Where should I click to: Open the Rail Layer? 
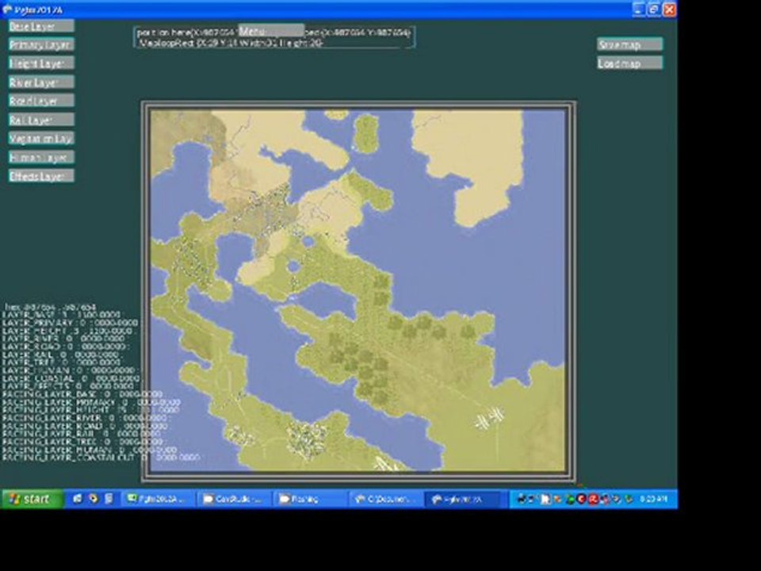tap(41, 120)
